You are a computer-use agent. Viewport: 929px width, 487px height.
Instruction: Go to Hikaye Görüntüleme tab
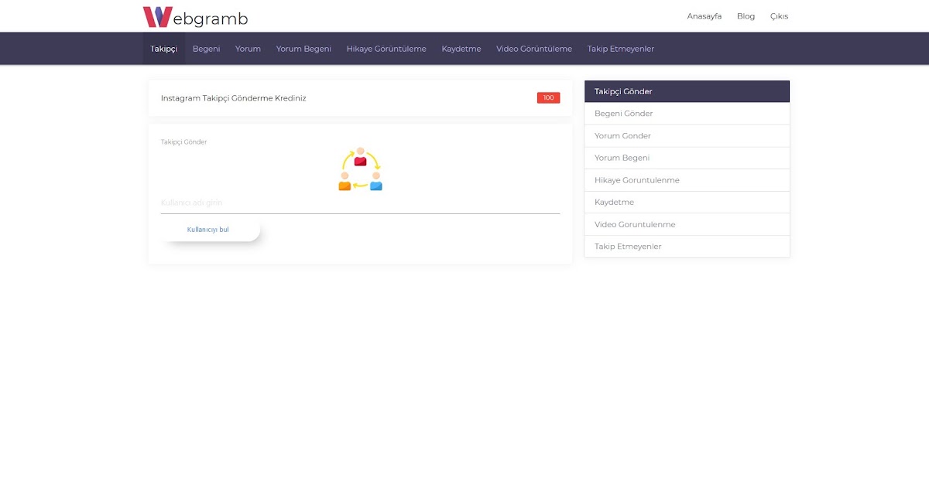[x=386, y=49]
